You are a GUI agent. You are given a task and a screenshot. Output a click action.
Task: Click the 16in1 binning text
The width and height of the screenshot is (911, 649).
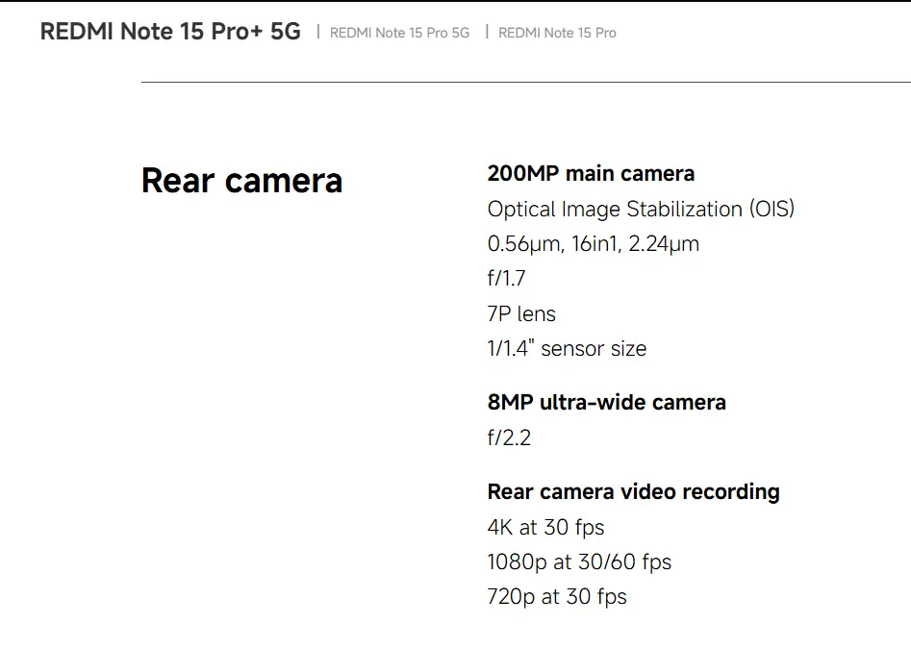595,244
